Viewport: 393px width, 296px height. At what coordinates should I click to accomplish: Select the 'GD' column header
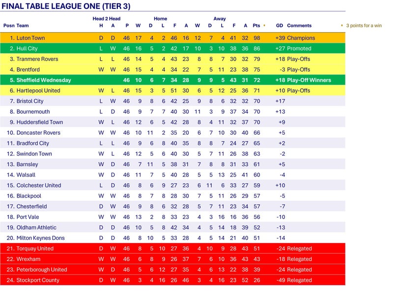point(280,25)
